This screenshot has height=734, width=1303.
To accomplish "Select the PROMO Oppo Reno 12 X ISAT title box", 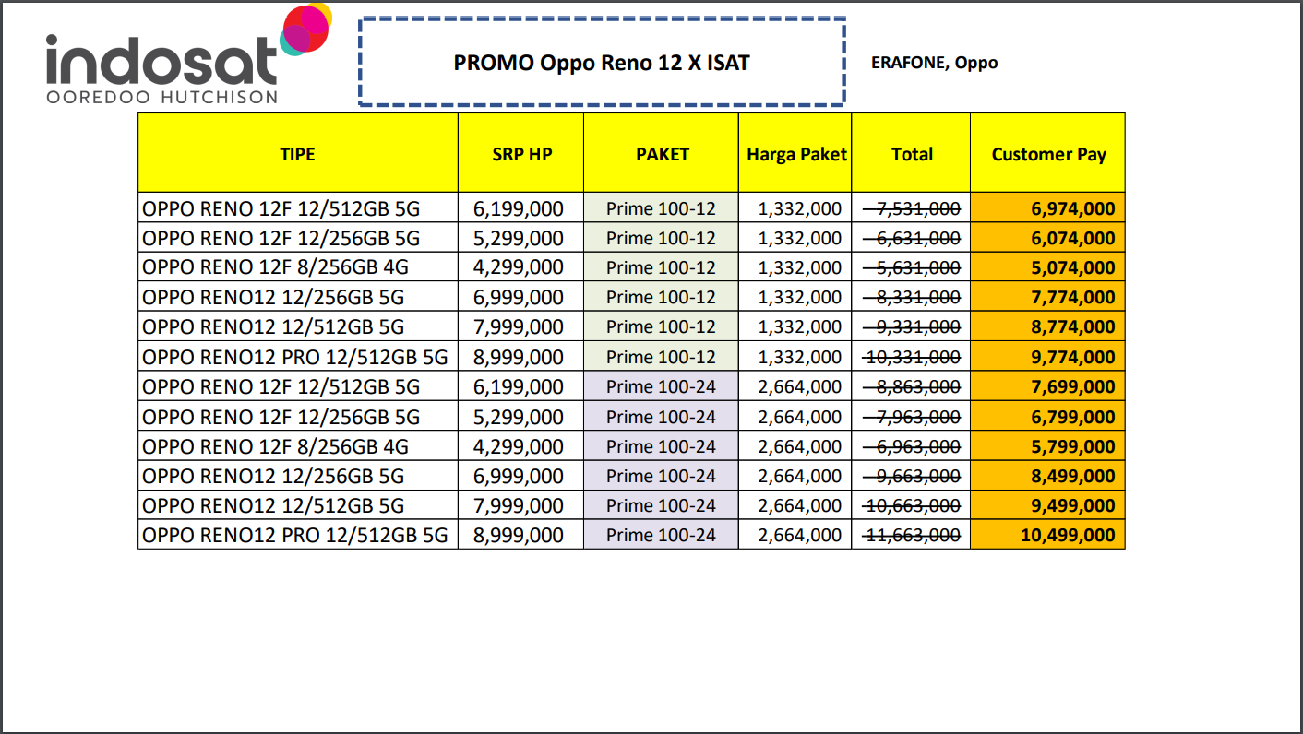I will [602, 63].
